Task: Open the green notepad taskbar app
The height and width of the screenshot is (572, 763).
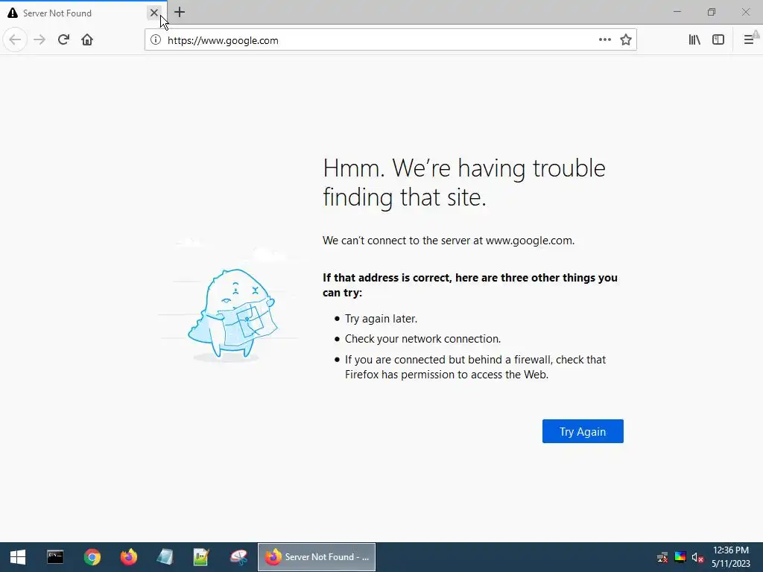Action: (201, 557)
